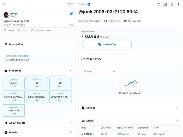The width and height of the screenshot is (183, 137).
Task: Click the blue verified badge next to jack's name
Action: tap(16, 14)
